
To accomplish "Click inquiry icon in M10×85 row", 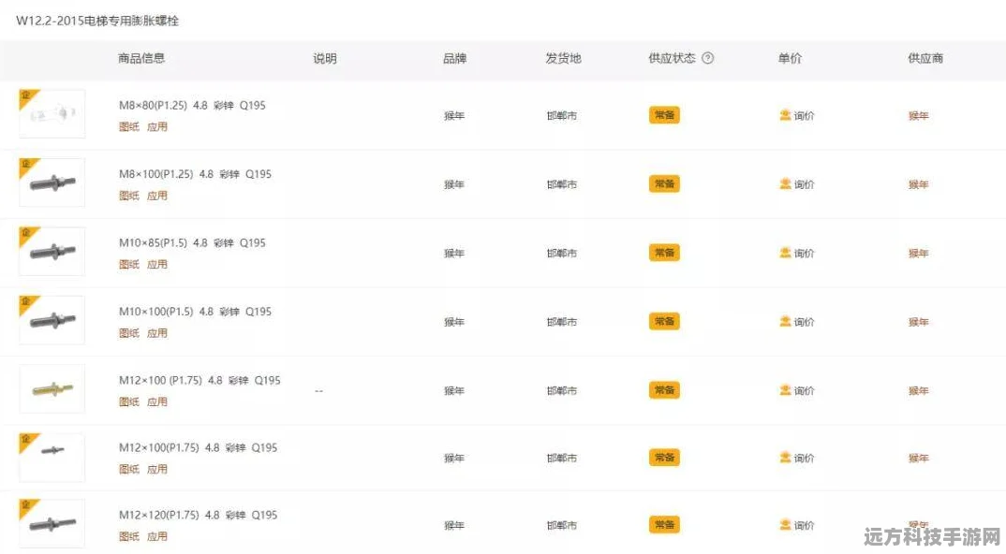I will [x=785, y=253].
